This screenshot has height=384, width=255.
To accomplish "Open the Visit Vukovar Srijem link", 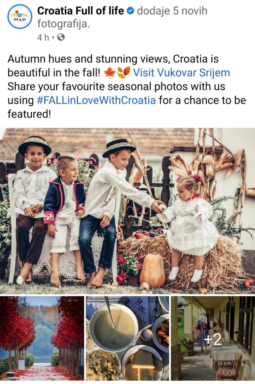I will (x=181, y=73).
